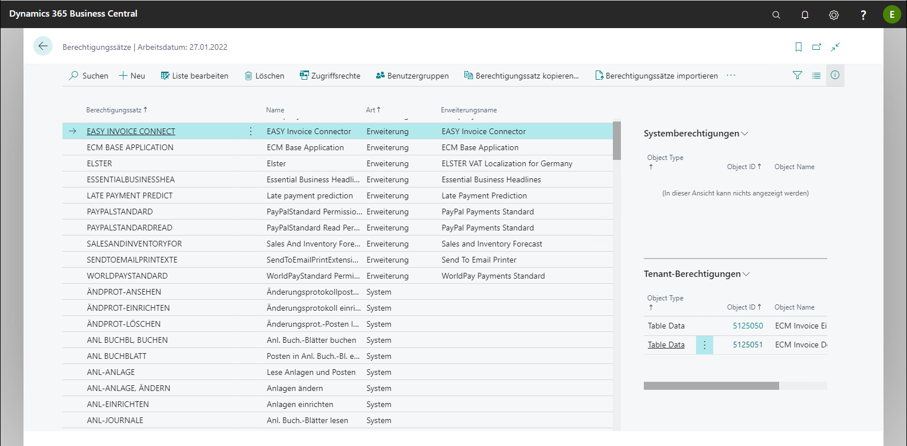Open the settings gear in the top bar
This screenshot has width=907, height=446.
[834, 14]
